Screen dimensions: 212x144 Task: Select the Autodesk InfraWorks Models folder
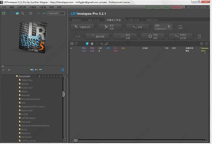click(x=35, y=126)
